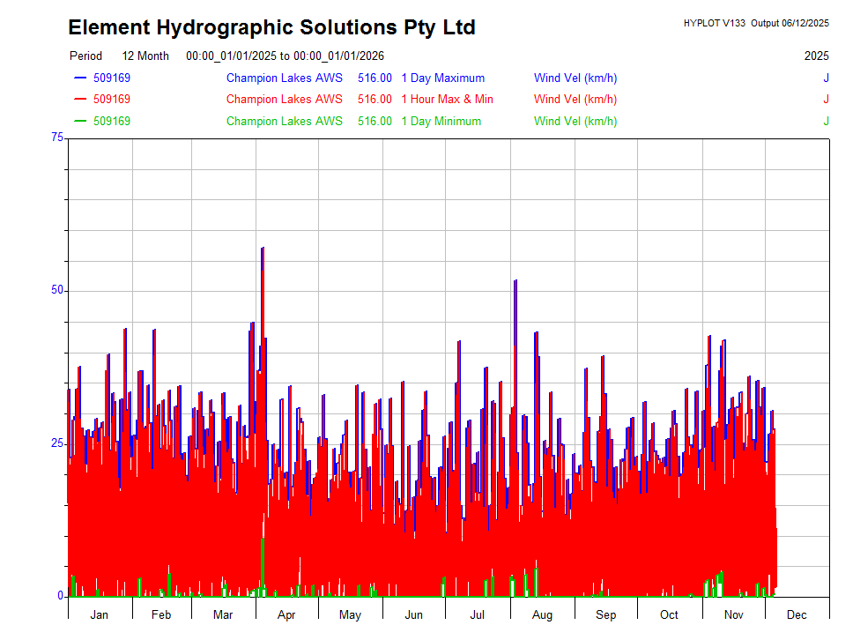Click the HYPLOT V133 output date text

point(755,23)
